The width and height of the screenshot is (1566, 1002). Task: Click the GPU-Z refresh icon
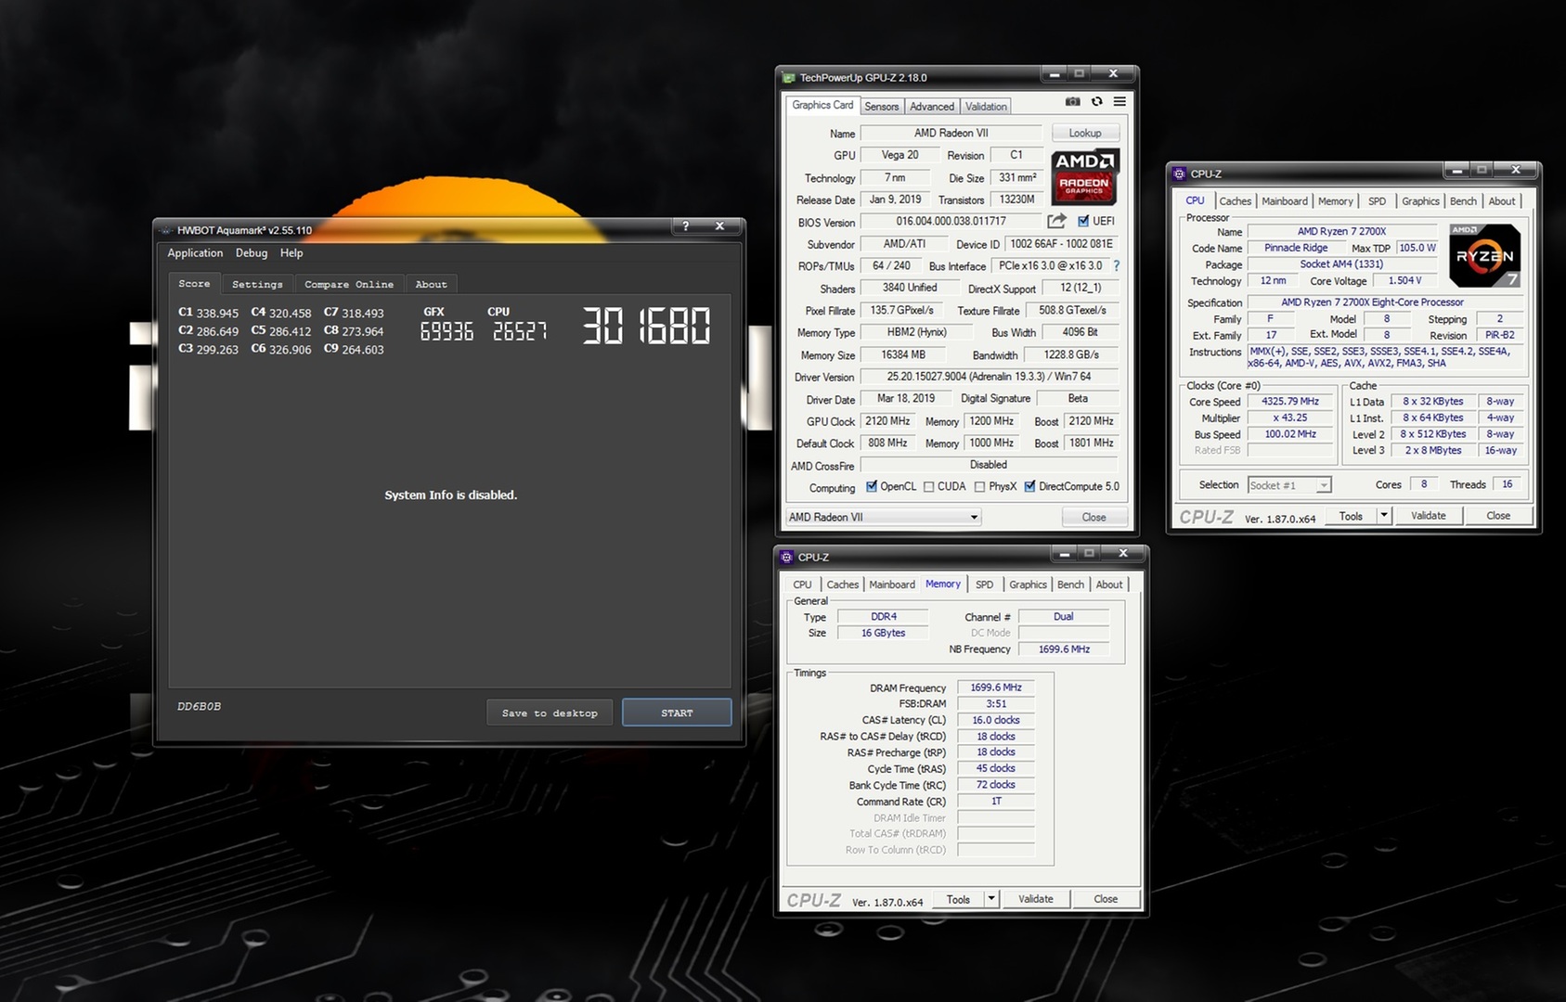click(x=1097, y=102)
